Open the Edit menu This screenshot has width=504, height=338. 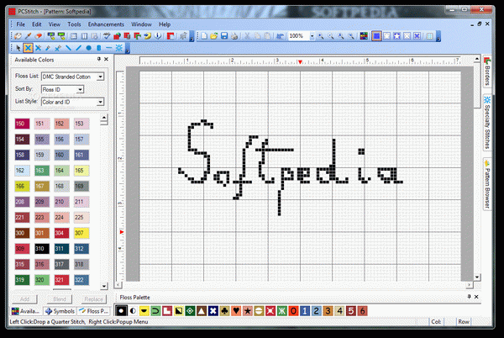click(37, 24)
